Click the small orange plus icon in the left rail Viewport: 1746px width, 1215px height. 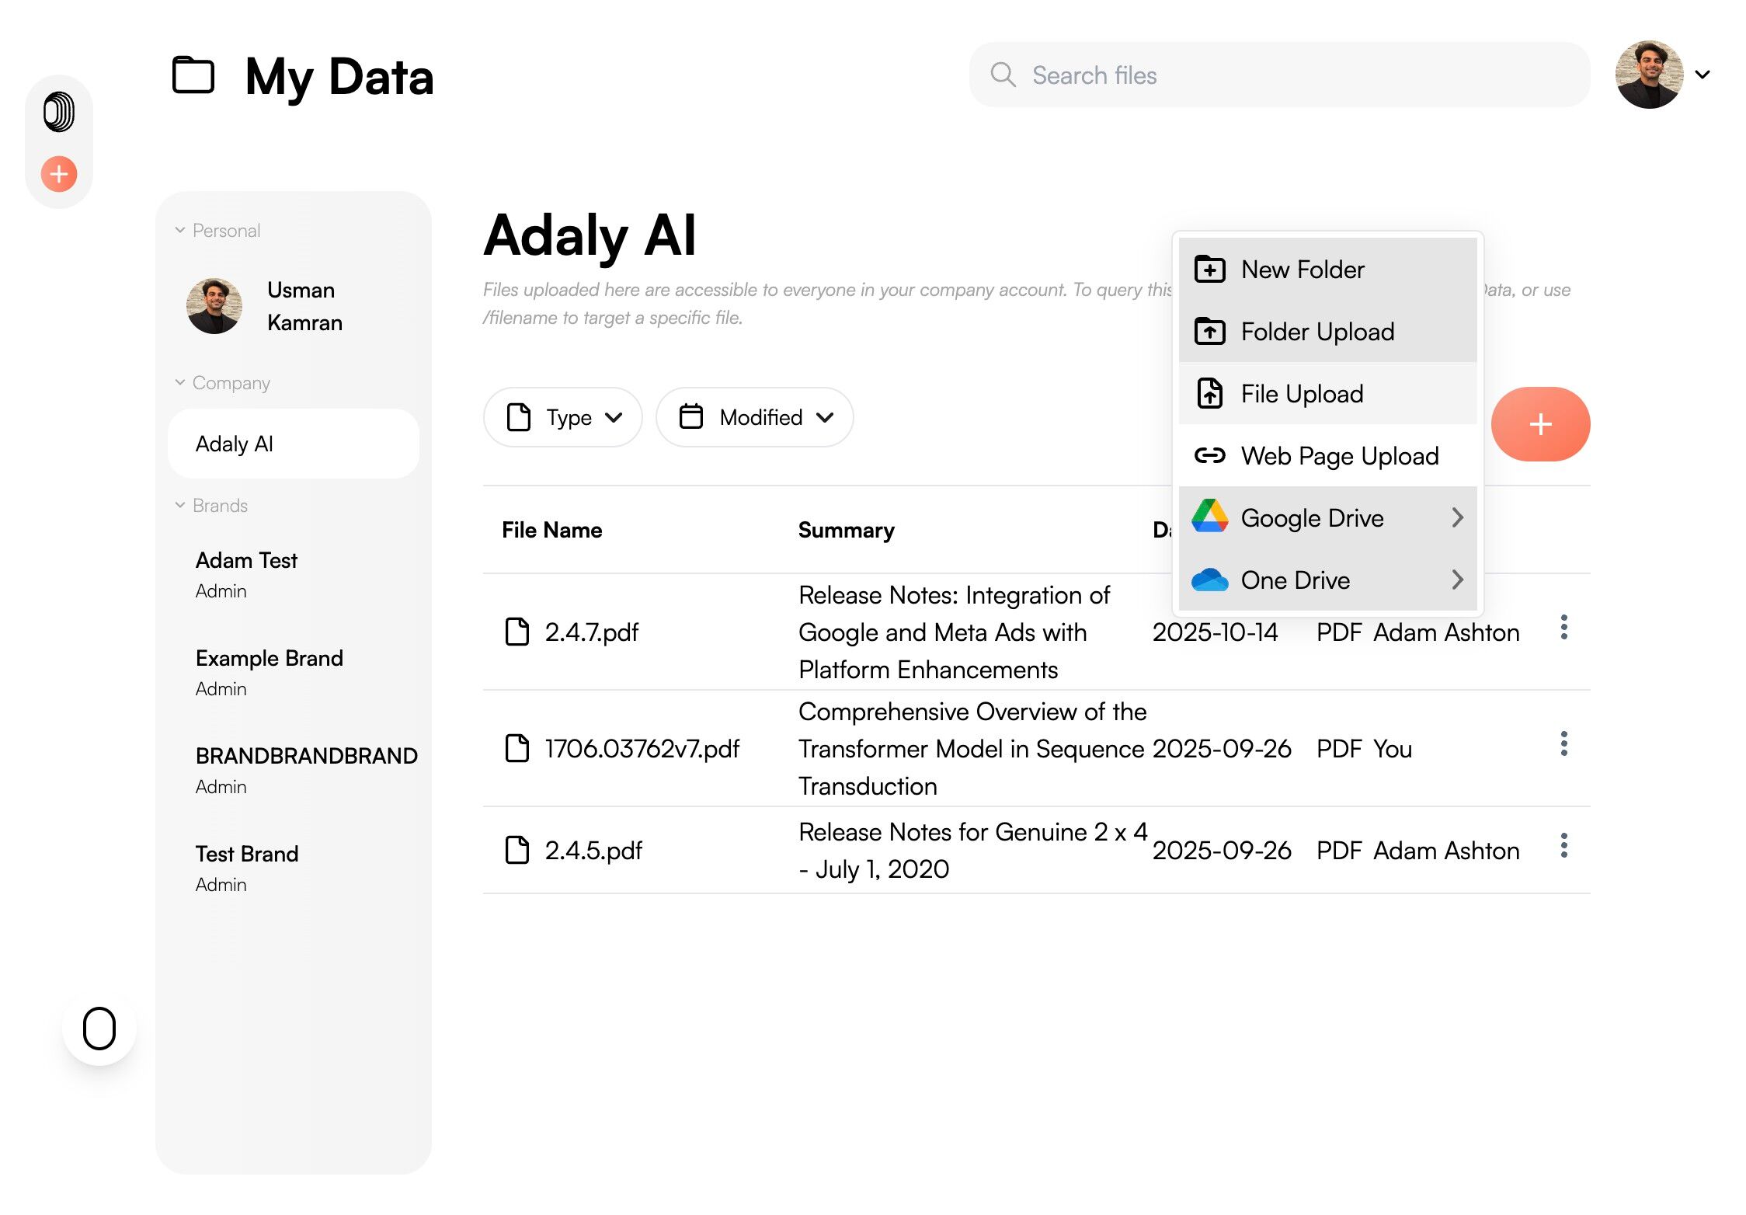click(59, 174)
